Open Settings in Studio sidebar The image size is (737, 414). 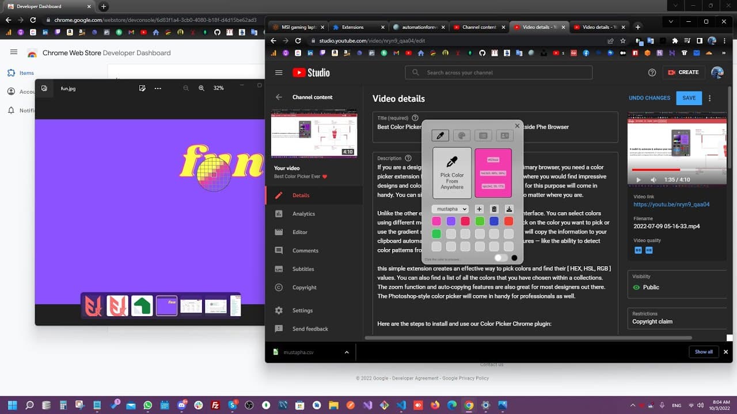tap(314, 310)
